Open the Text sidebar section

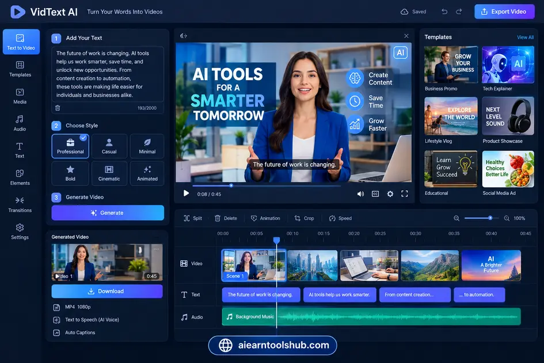click(20, 150)
